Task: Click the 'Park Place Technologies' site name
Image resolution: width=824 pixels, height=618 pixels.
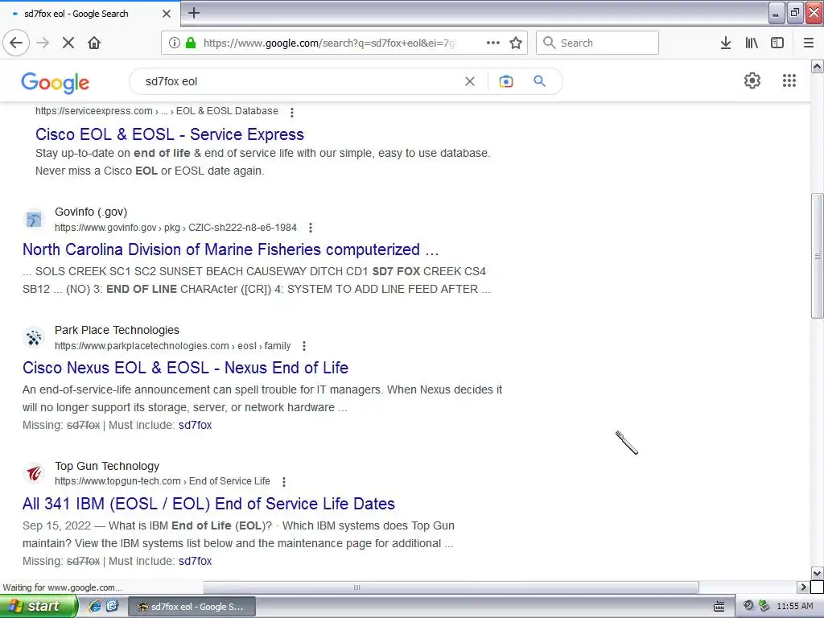Action: (x=117, y=330)
